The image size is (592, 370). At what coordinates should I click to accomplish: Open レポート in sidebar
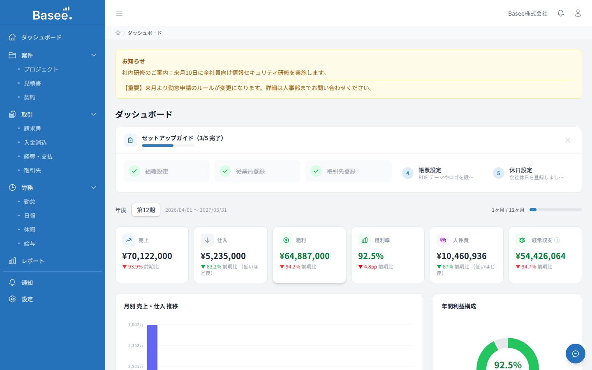click(x=53, y=261)
